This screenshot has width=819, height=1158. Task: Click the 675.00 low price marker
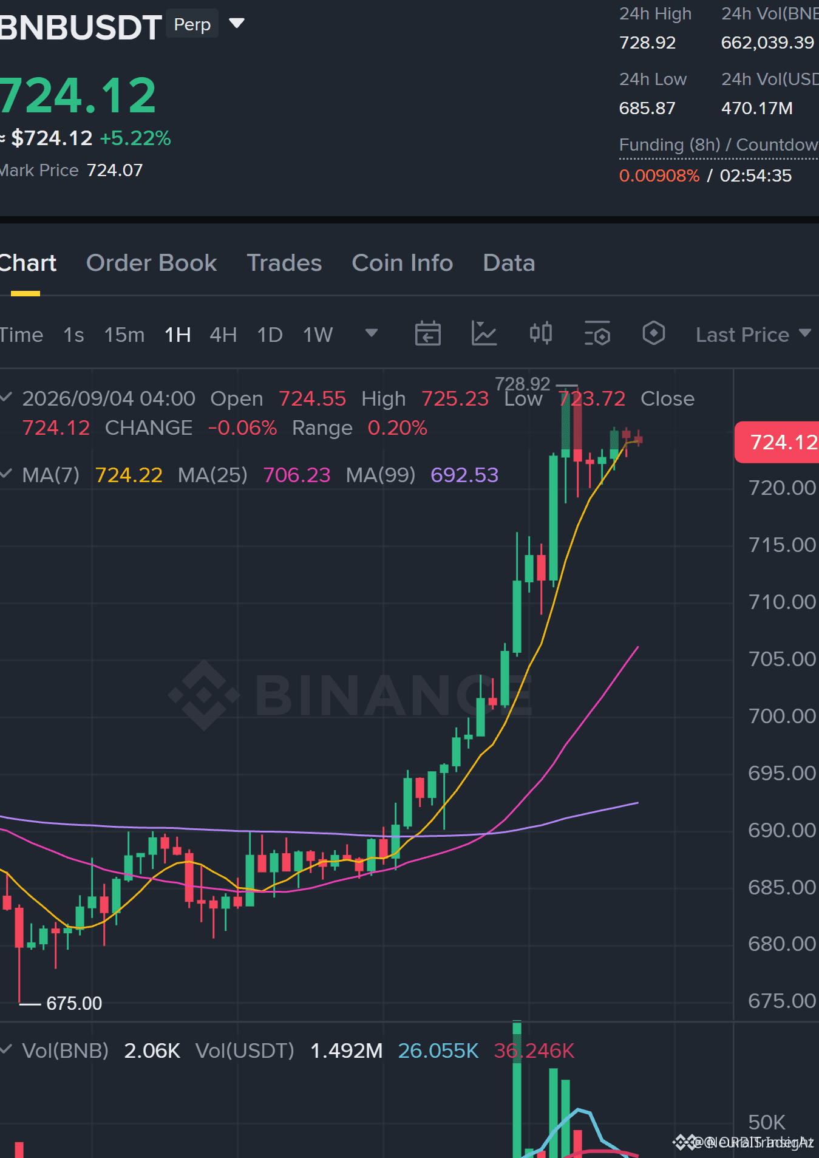pyautogui.click(x=73, y=1003)
